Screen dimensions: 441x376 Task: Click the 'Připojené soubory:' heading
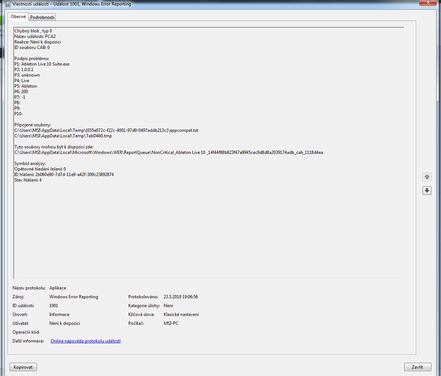pyautogui.click(x=32, y=125)
